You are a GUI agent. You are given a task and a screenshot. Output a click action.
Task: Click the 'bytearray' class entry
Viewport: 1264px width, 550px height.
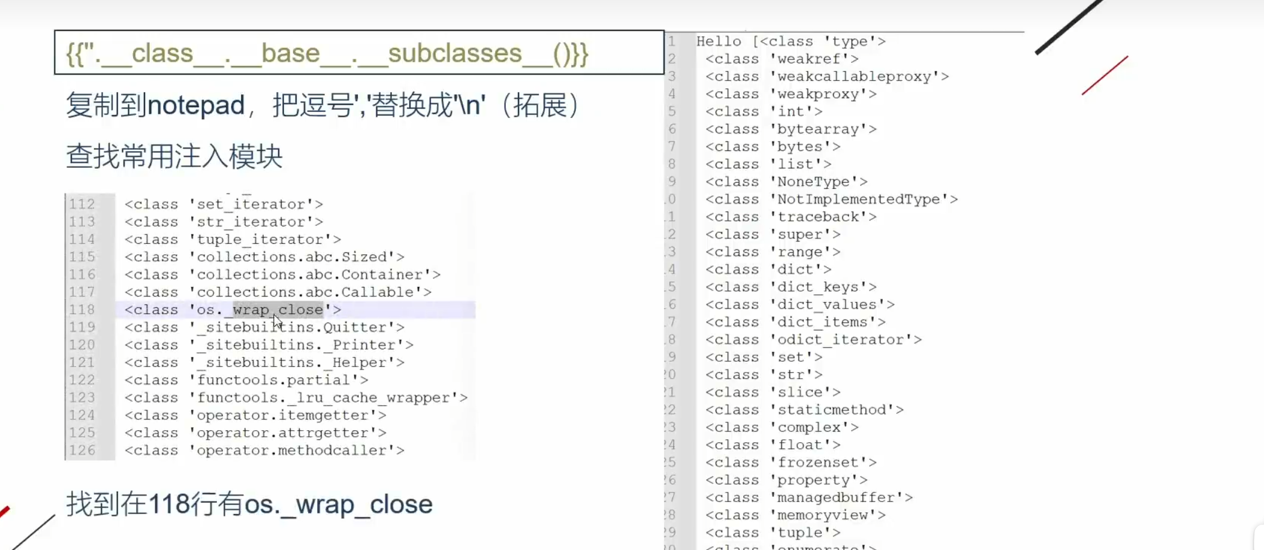click(791, 129)
